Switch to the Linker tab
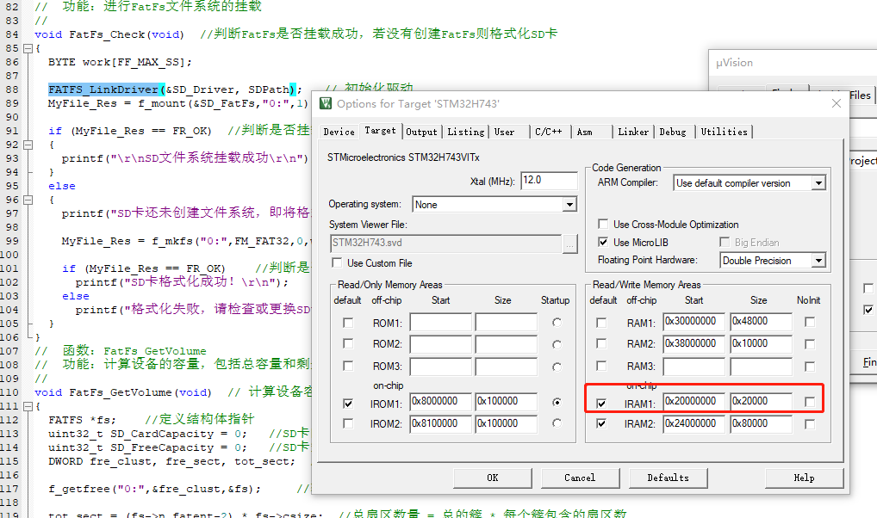This screenshot has height=518, width=877. (x=633, y=132)
